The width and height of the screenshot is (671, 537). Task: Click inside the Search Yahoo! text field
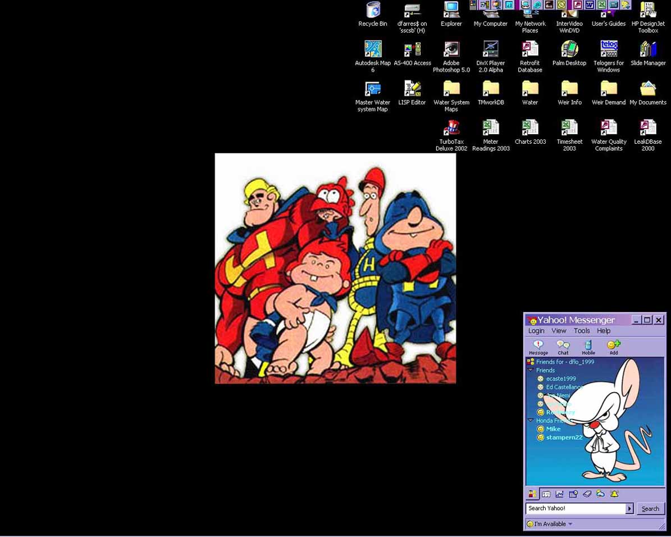(576, 508)
